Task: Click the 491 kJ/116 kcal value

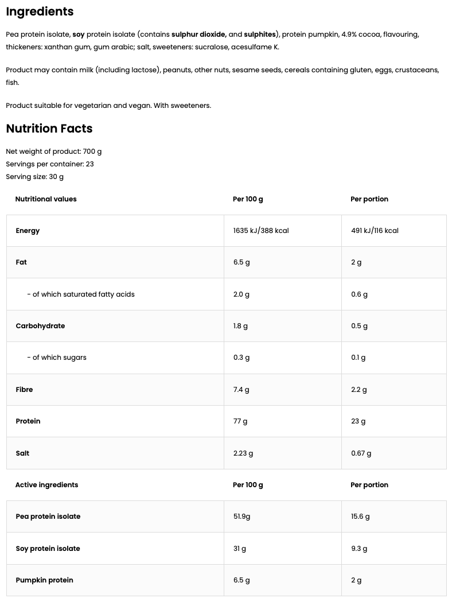Action: click(374, 231)
